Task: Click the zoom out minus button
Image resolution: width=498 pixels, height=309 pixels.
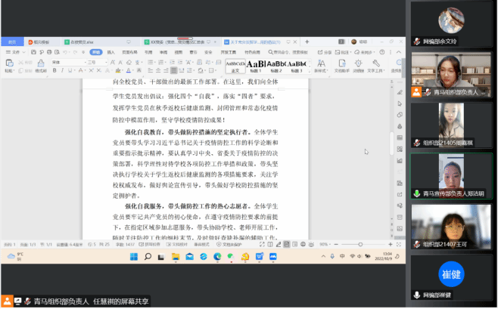Action: (336, 244)
